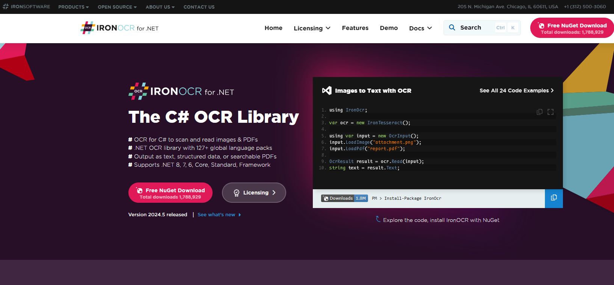614x285 pixels.
Task: Click code line using IronOcr;
Action: (348, 110)
